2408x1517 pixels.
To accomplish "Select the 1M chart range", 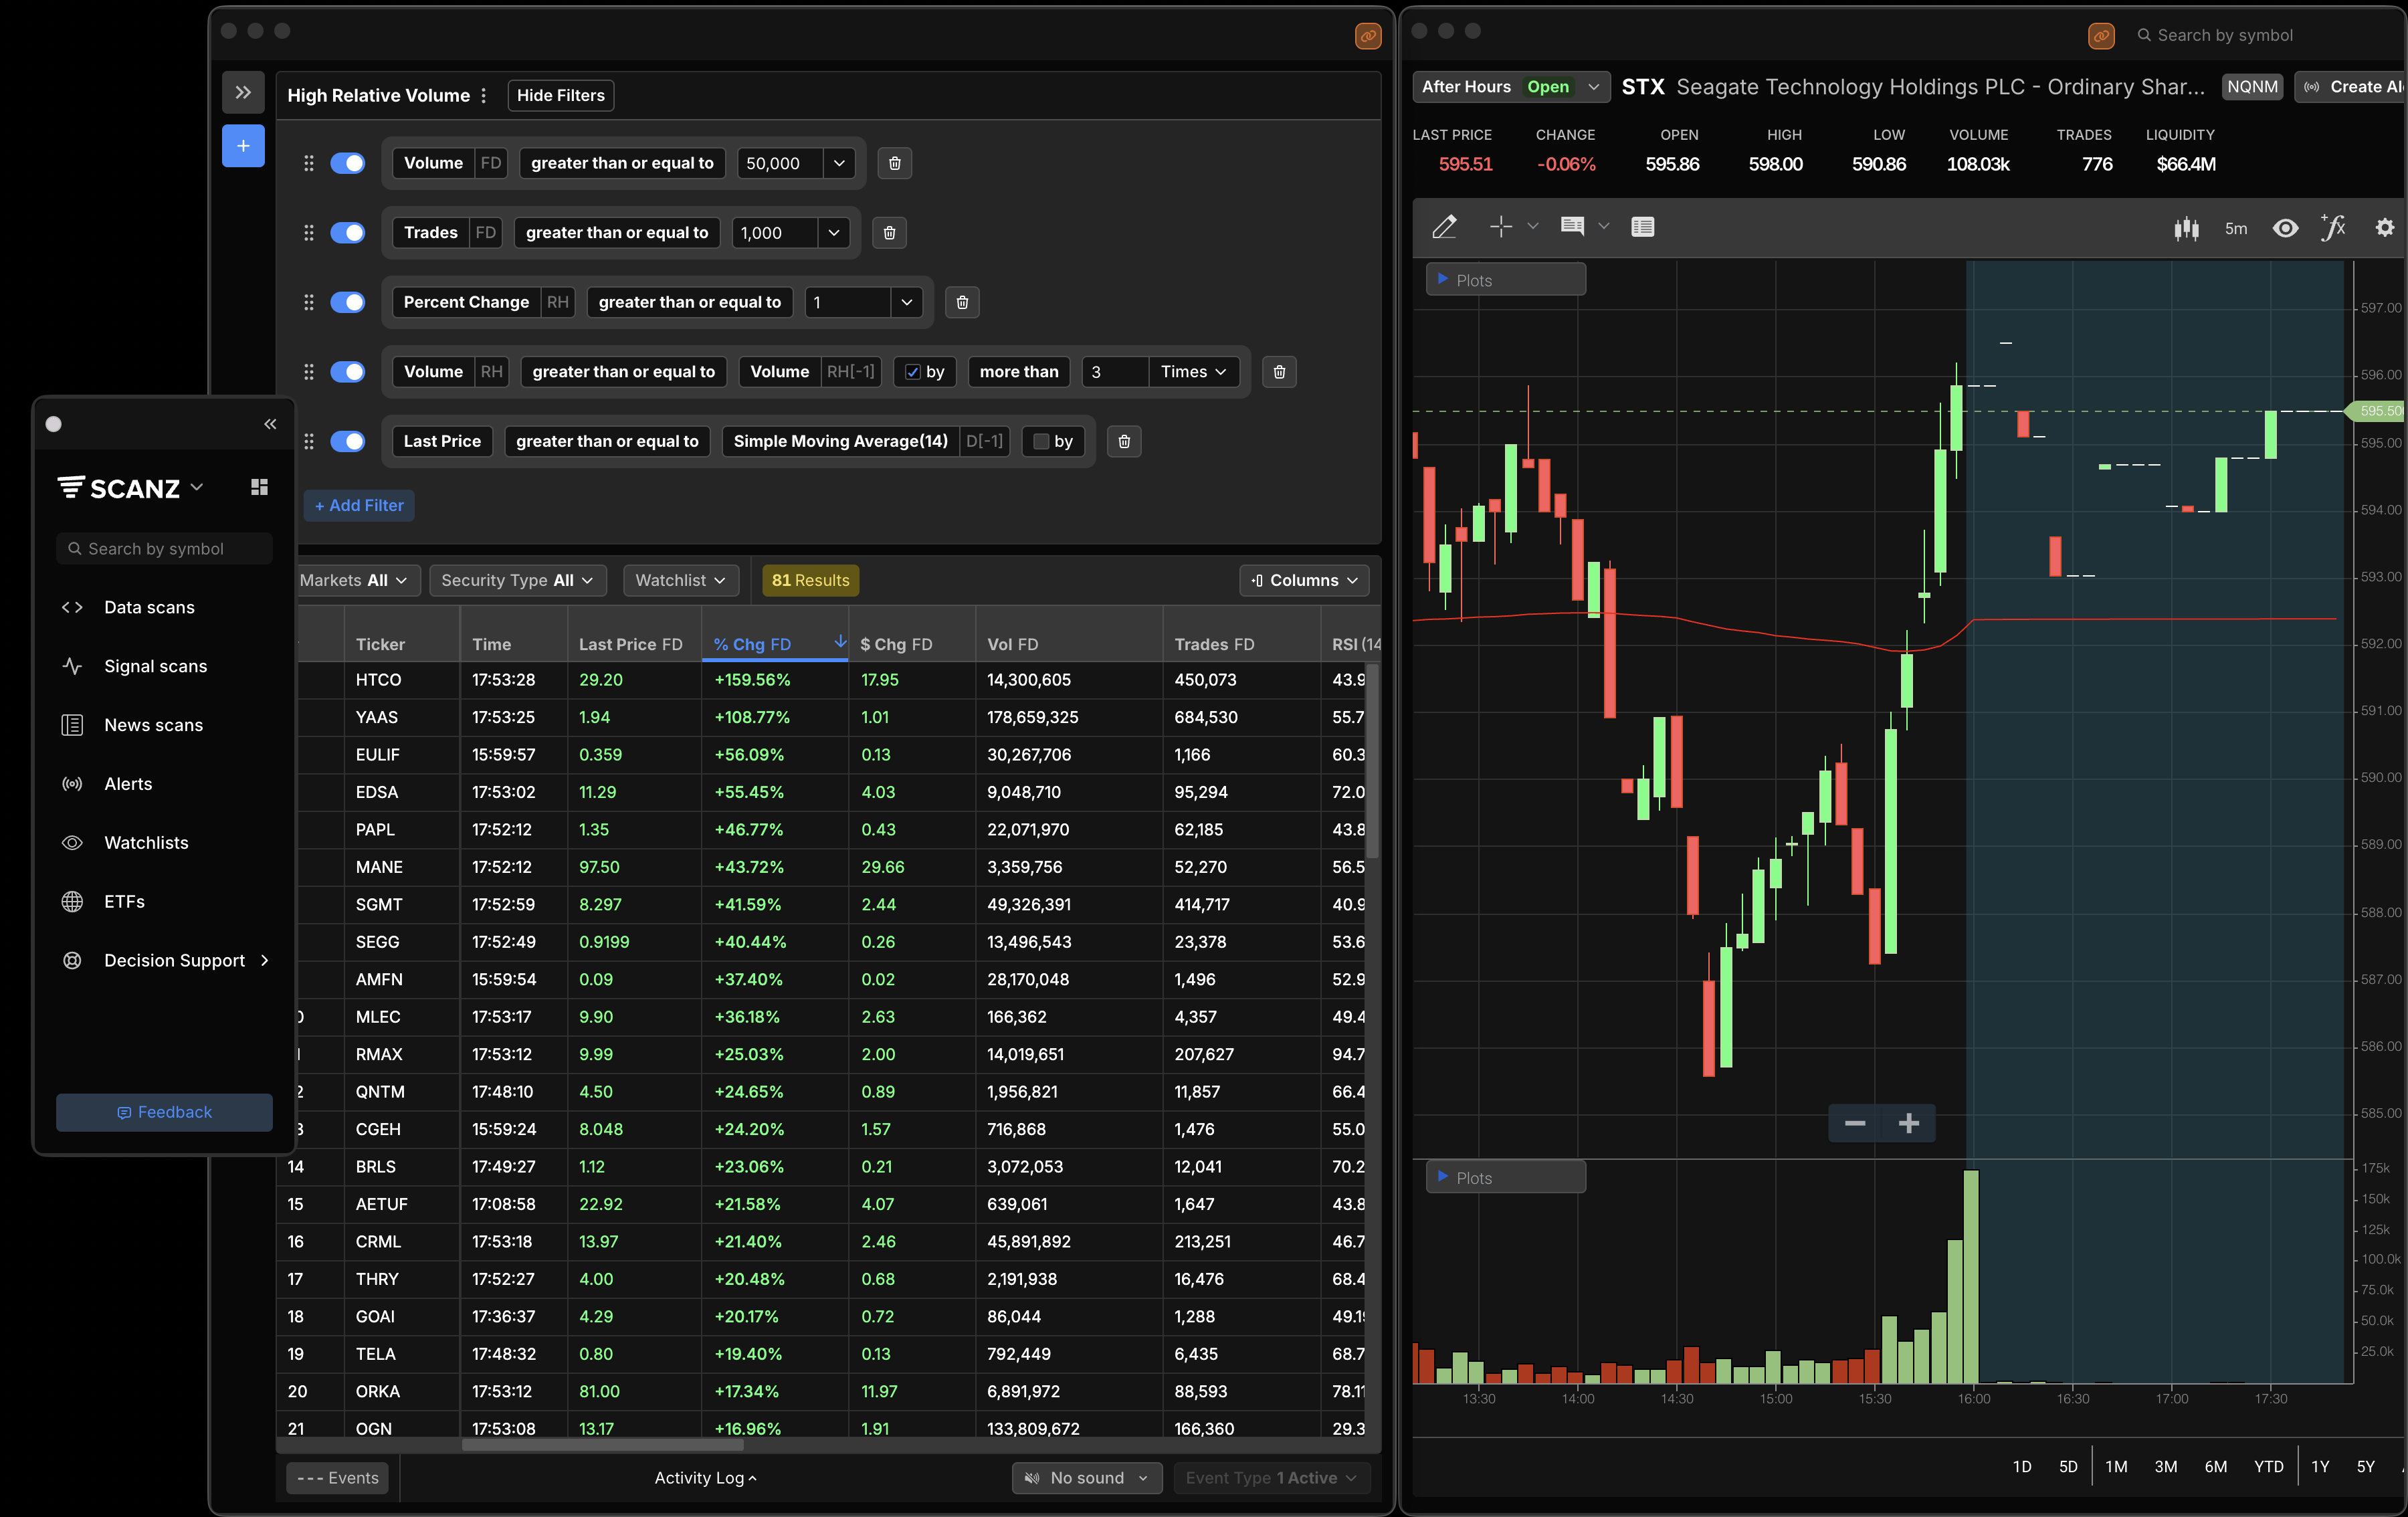I will pyautogui.click(x=2115, y=1466).
